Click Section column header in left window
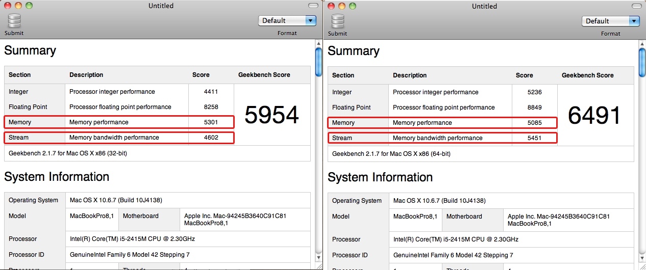646x270 pixels. tap(20, 75)
